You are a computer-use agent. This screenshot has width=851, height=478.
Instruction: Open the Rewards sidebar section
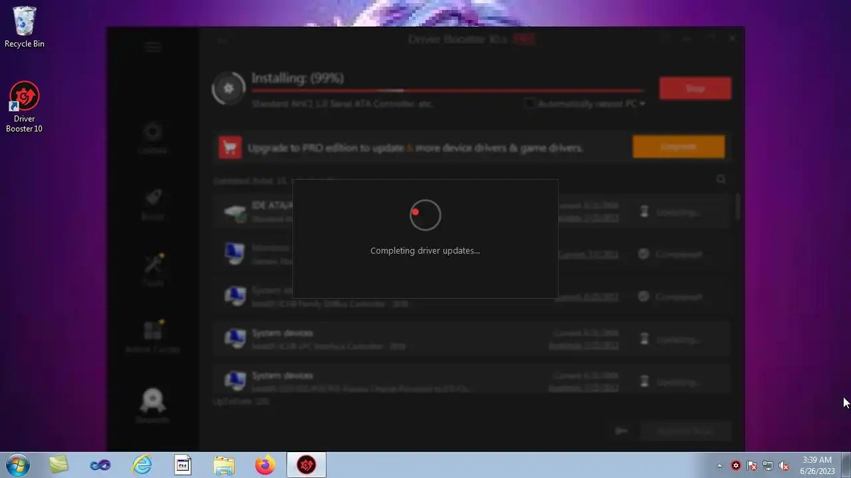152,406
